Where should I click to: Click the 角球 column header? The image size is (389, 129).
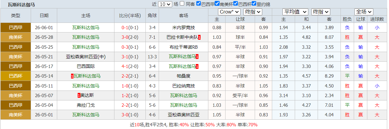[x=152, y=16]
